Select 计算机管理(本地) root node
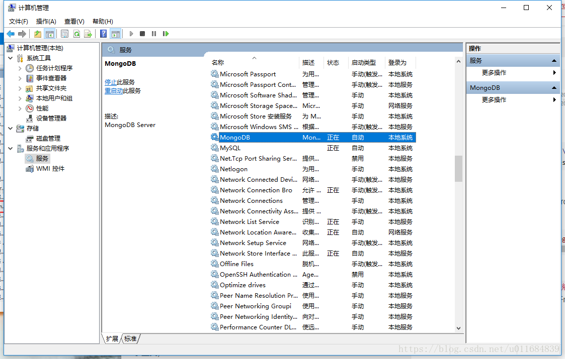 point(40,48)
